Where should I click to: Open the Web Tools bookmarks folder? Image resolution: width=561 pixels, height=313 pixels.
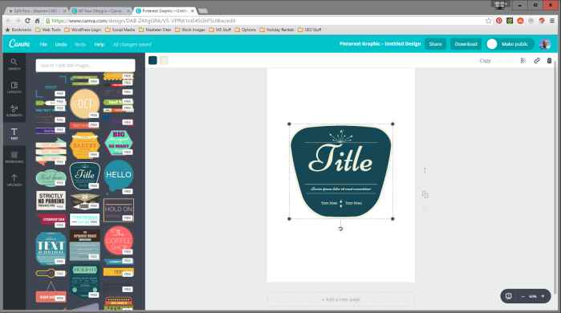[x=48, y=30]
